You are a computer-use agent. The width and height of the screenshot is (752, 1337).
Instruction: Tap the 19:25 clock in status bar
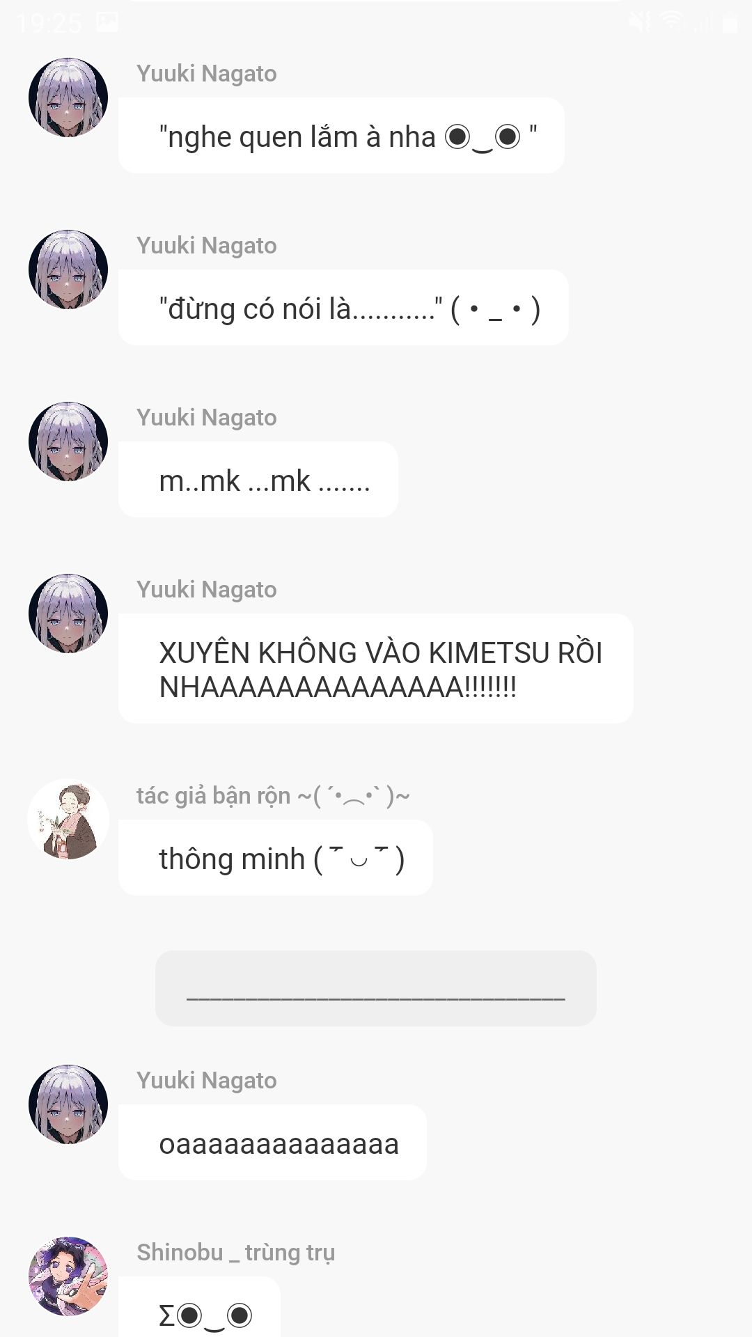[x=49, y=24]
